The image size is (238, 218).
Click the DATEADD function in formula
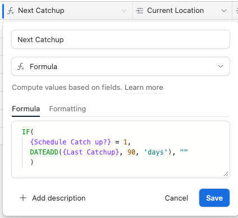point(44,152)
